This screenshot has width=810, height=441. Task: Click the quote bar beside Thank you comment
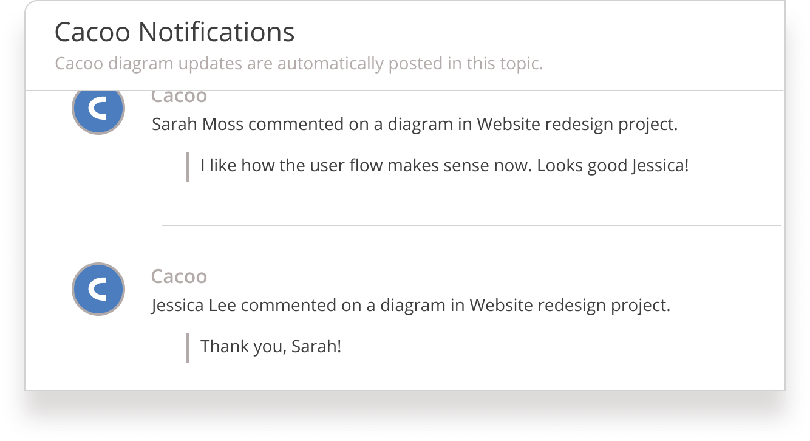pos(188,348)
